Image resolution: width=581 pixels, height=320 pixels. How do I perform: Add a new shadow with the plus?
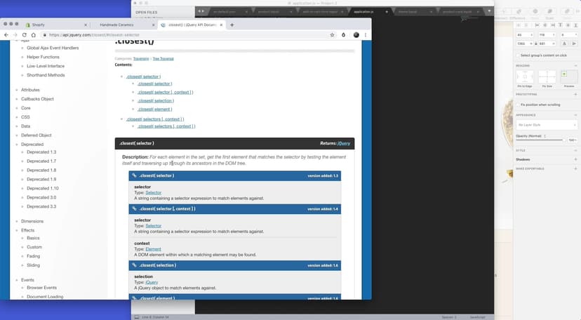pos(575,159)
